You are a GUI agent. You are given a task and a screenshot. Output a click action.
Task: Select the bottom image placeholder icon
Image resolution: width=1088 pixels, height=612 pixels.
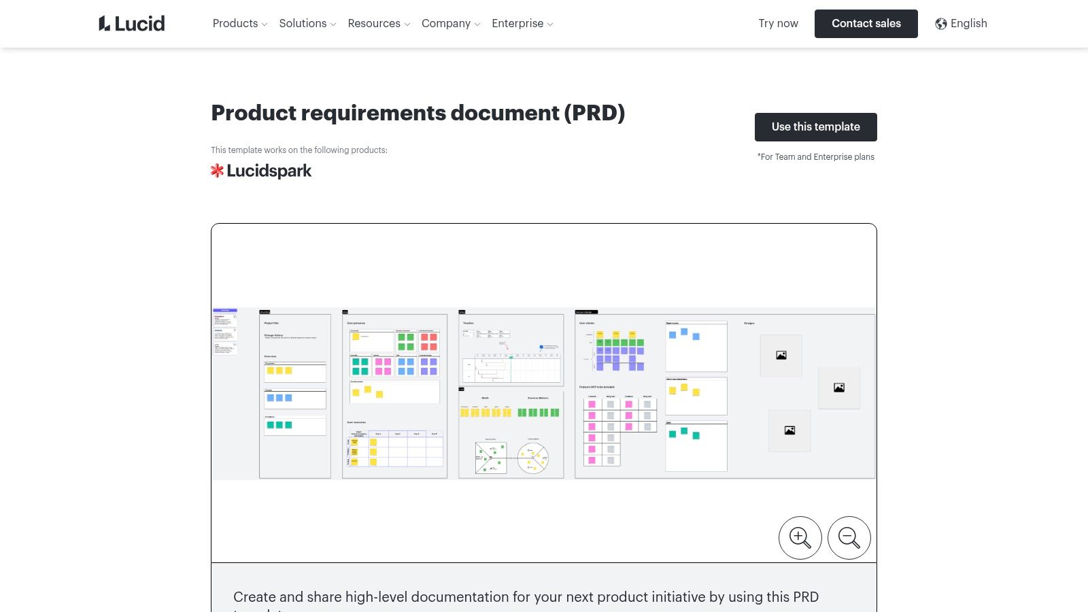pyautogui.click(x=789, y=430)
